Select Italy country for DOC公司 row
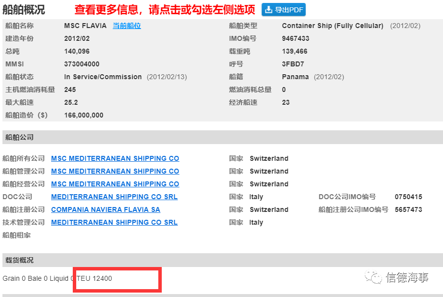This screenshot has height=297, width=443. [256, 197]
